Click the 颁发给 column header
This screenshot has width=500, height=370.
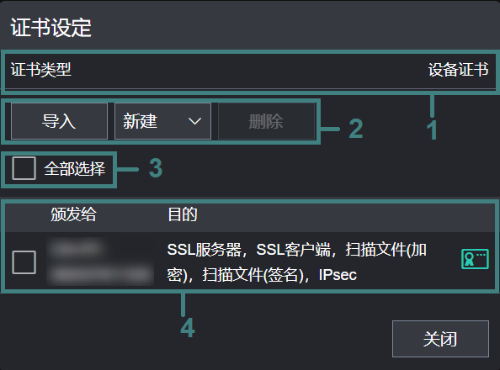[74, 214]
